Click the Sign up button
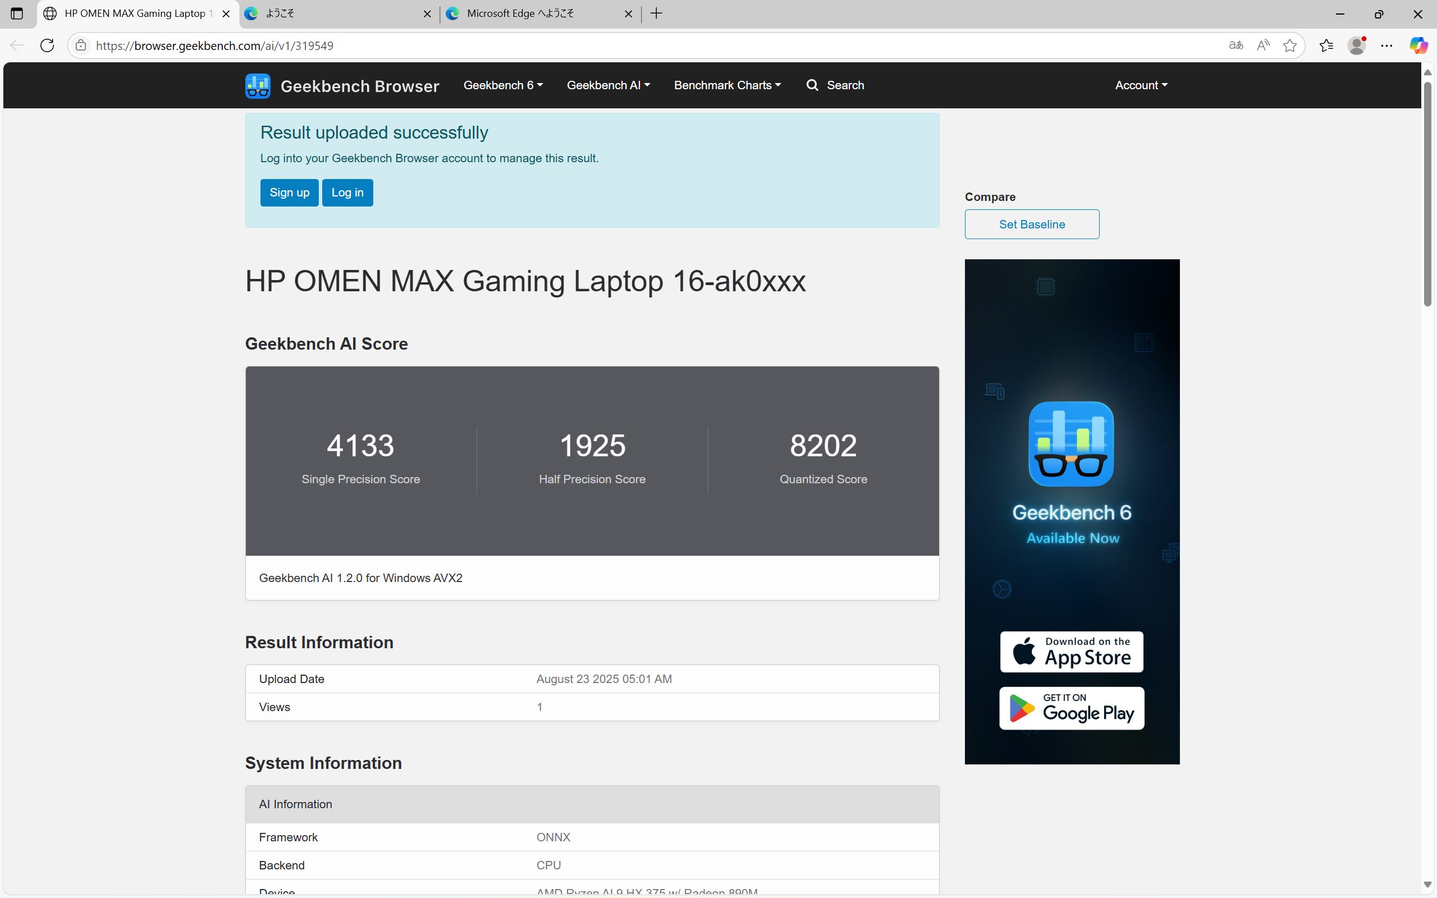Image resolution: width=1437 pixels, height=898 pixels. [289, 193]
